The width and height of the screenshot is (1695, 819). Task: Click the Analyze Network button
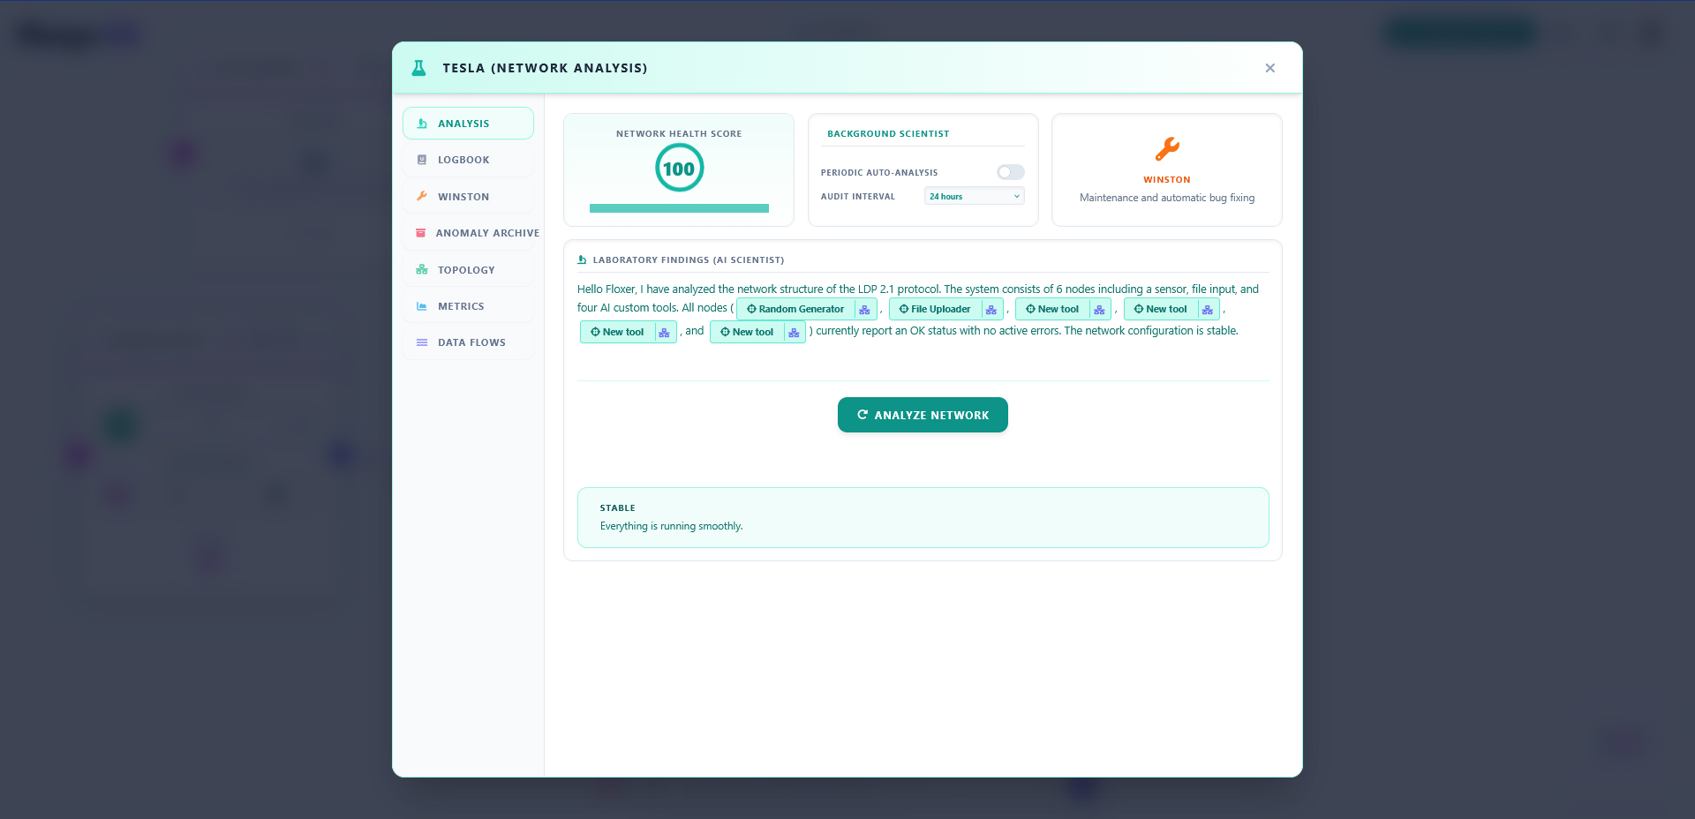[x=923, y=415]
